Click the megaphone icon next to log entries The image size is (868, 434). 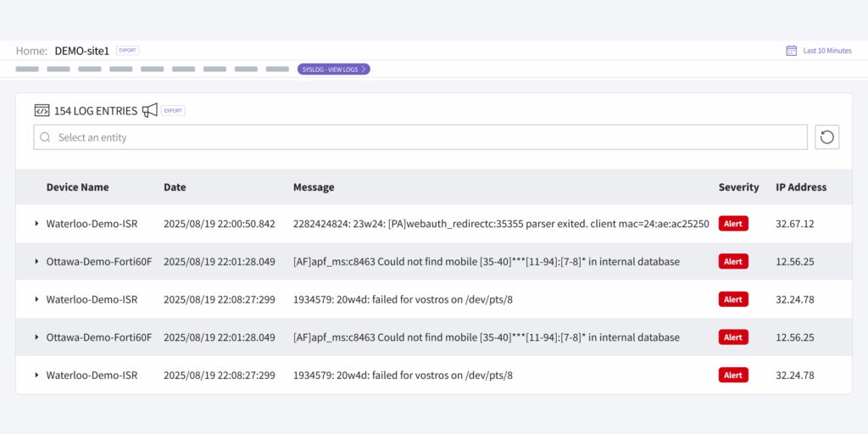(150, 110)
